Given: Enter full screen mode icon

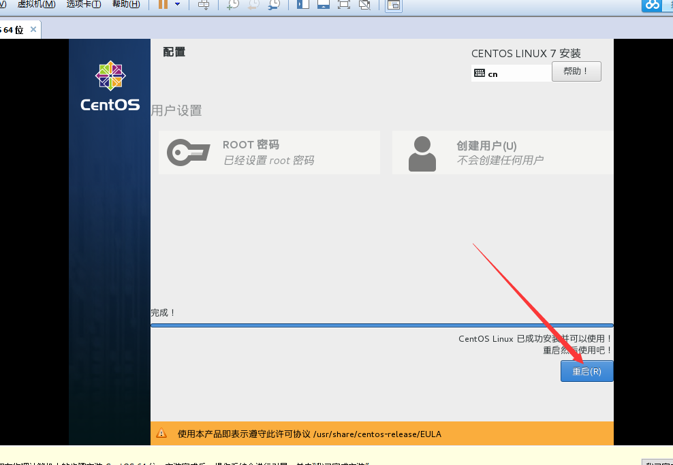Looking at the screenshot, I should click(x=344, y=4).
